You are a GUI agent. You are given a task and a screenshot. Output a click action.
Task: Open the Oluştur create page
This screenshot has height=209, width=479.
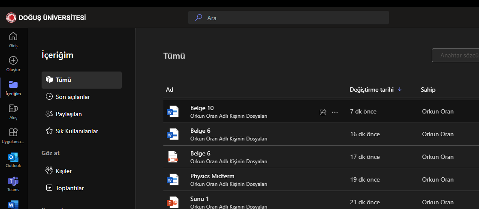coord(13,64)
